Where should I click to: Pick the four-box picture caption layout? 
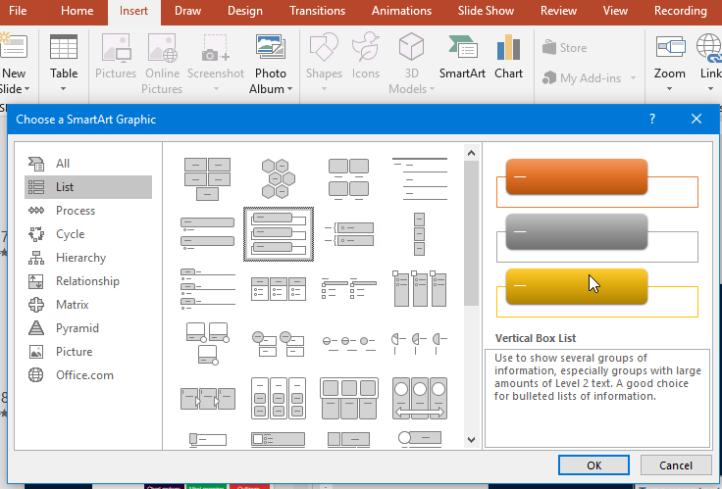348,179
